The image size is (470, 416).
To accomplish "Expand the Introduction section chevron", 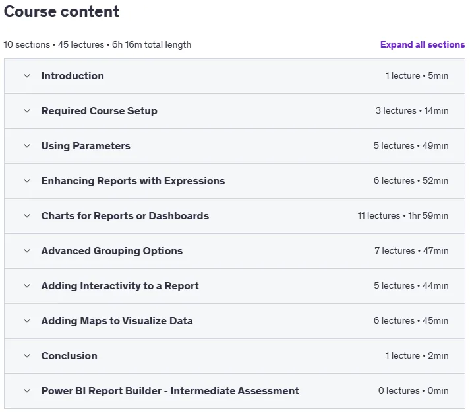I will click(27, 76).
